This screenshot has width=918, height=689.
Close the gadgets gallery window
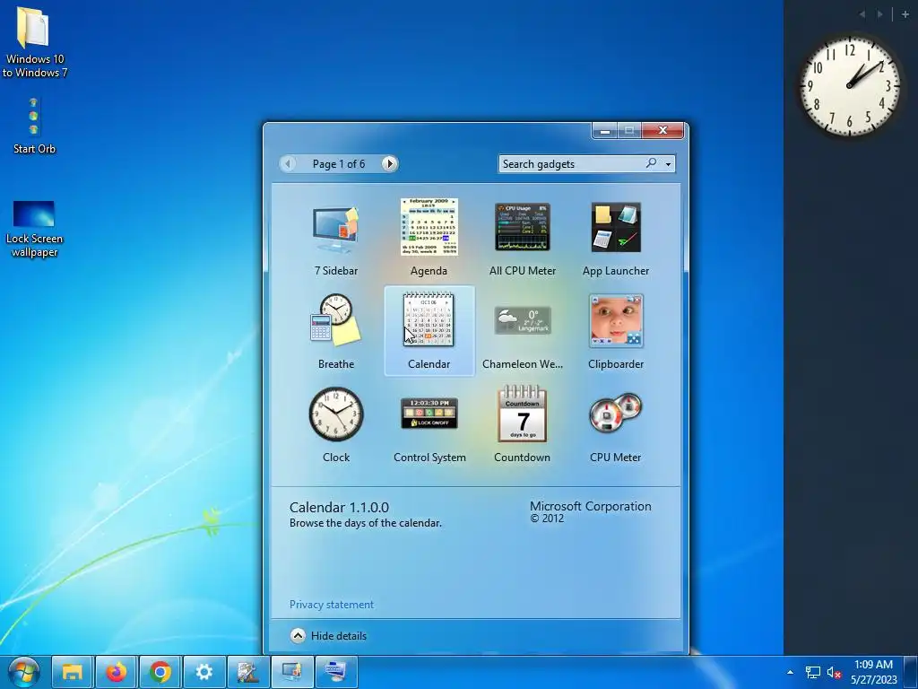click(663, 130)
